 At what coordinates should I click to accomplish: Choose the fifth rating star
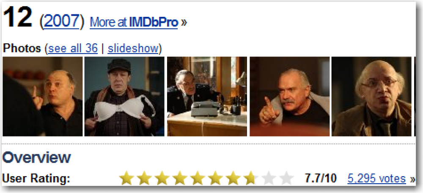197,178
